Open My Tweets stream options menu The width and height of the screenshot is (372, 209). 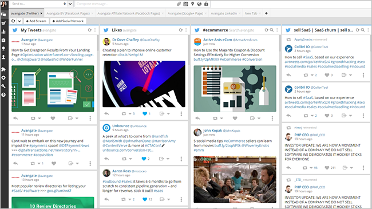point(95,30)
